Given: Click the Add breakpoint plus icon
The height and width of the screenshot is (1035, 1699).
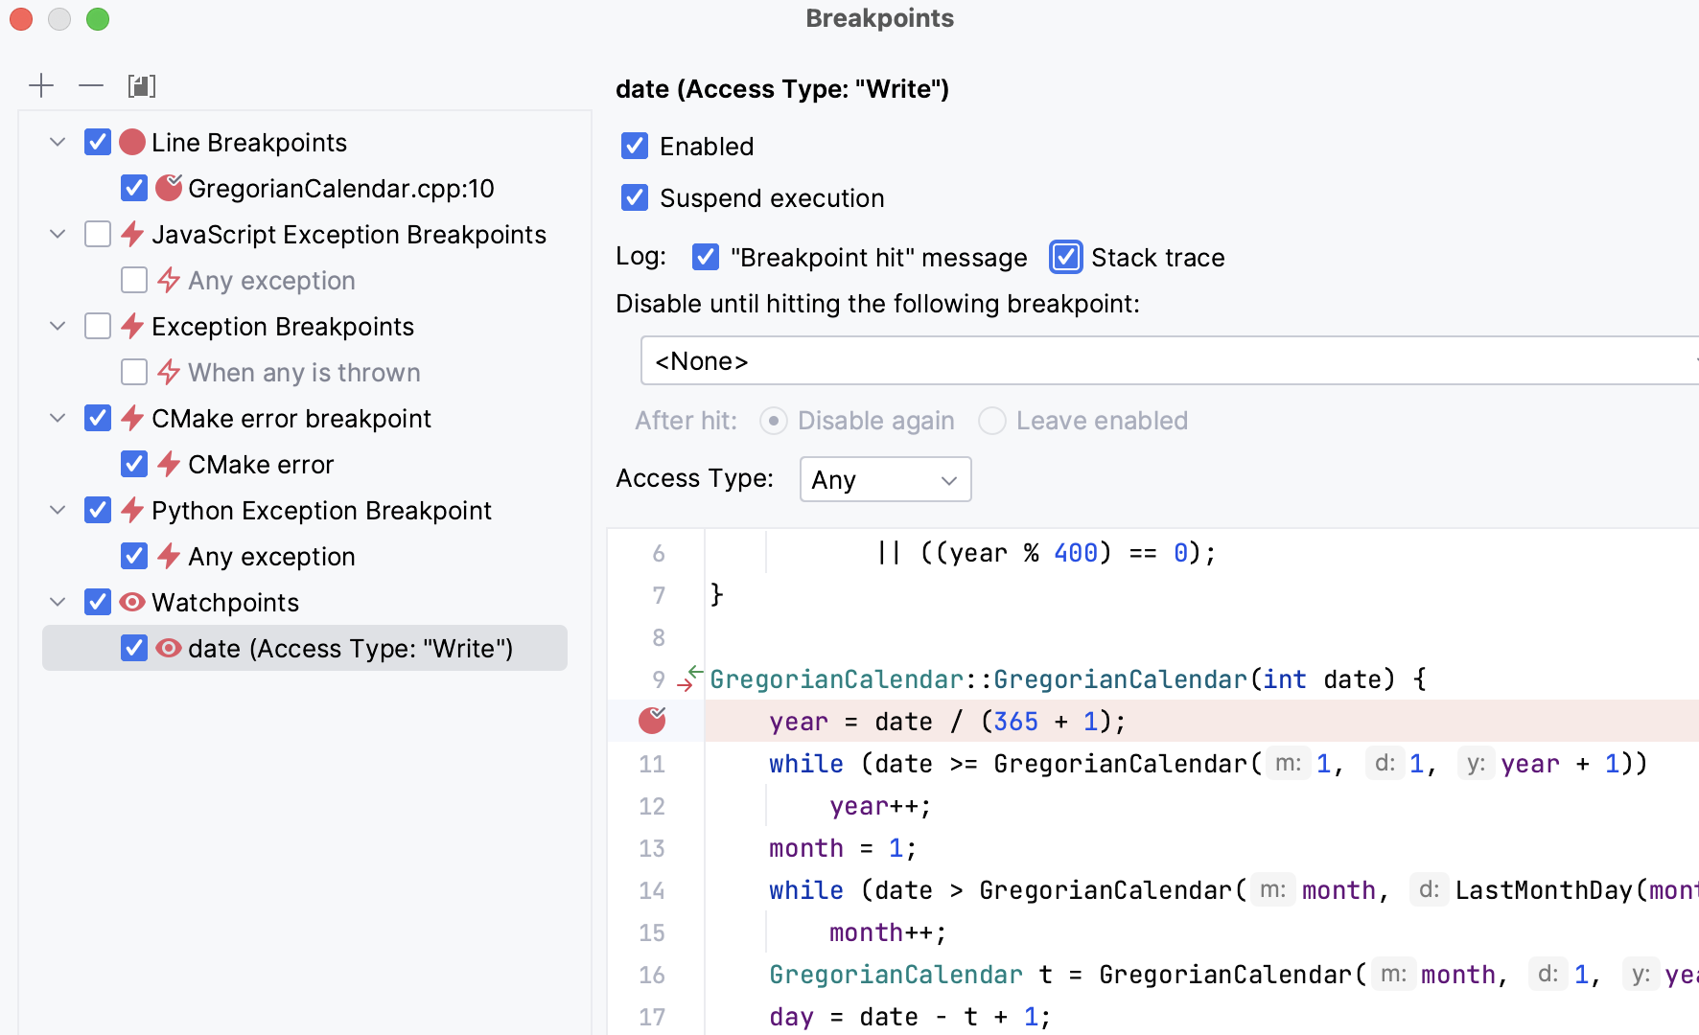Looking at the screenshot, I should (41, 86).
